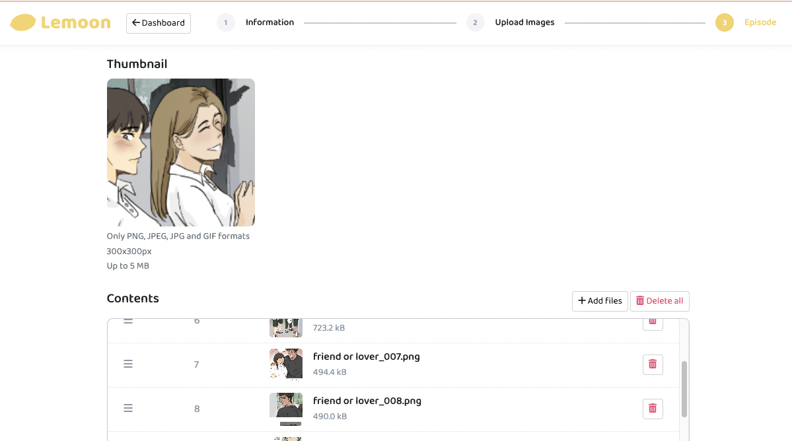Click the drag handle for row 6
The image size is (792, 441).
coord(128,322)
